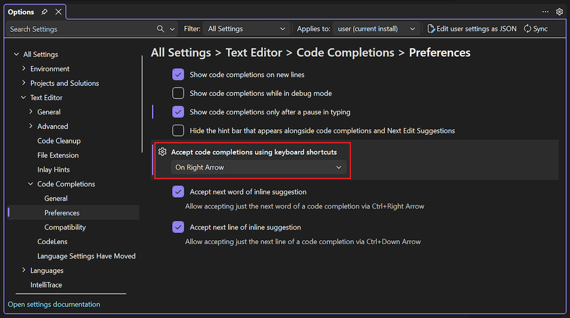The height and width of the screenshot is (318, 570).
Task: Edit user settings as JSON
Action: tap(472, 28)
